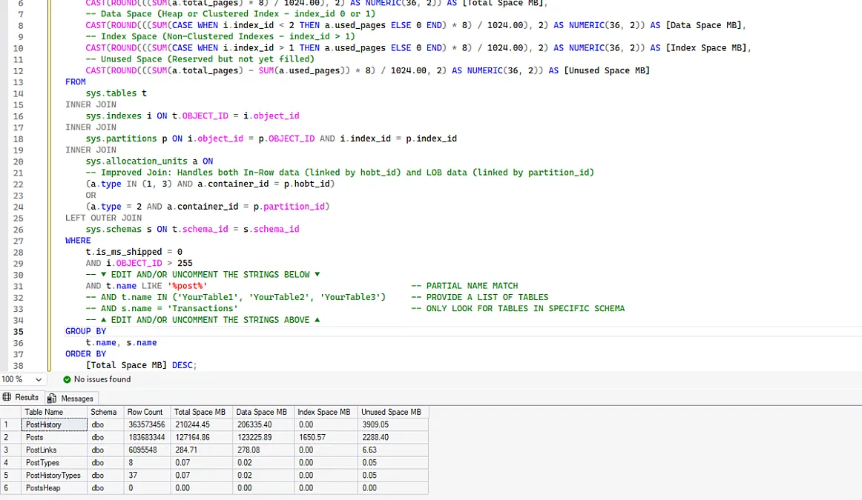Viewport: 862px width, 500px height.
Task: Click line number 27 in the editor margin
Action: (18, 241)
